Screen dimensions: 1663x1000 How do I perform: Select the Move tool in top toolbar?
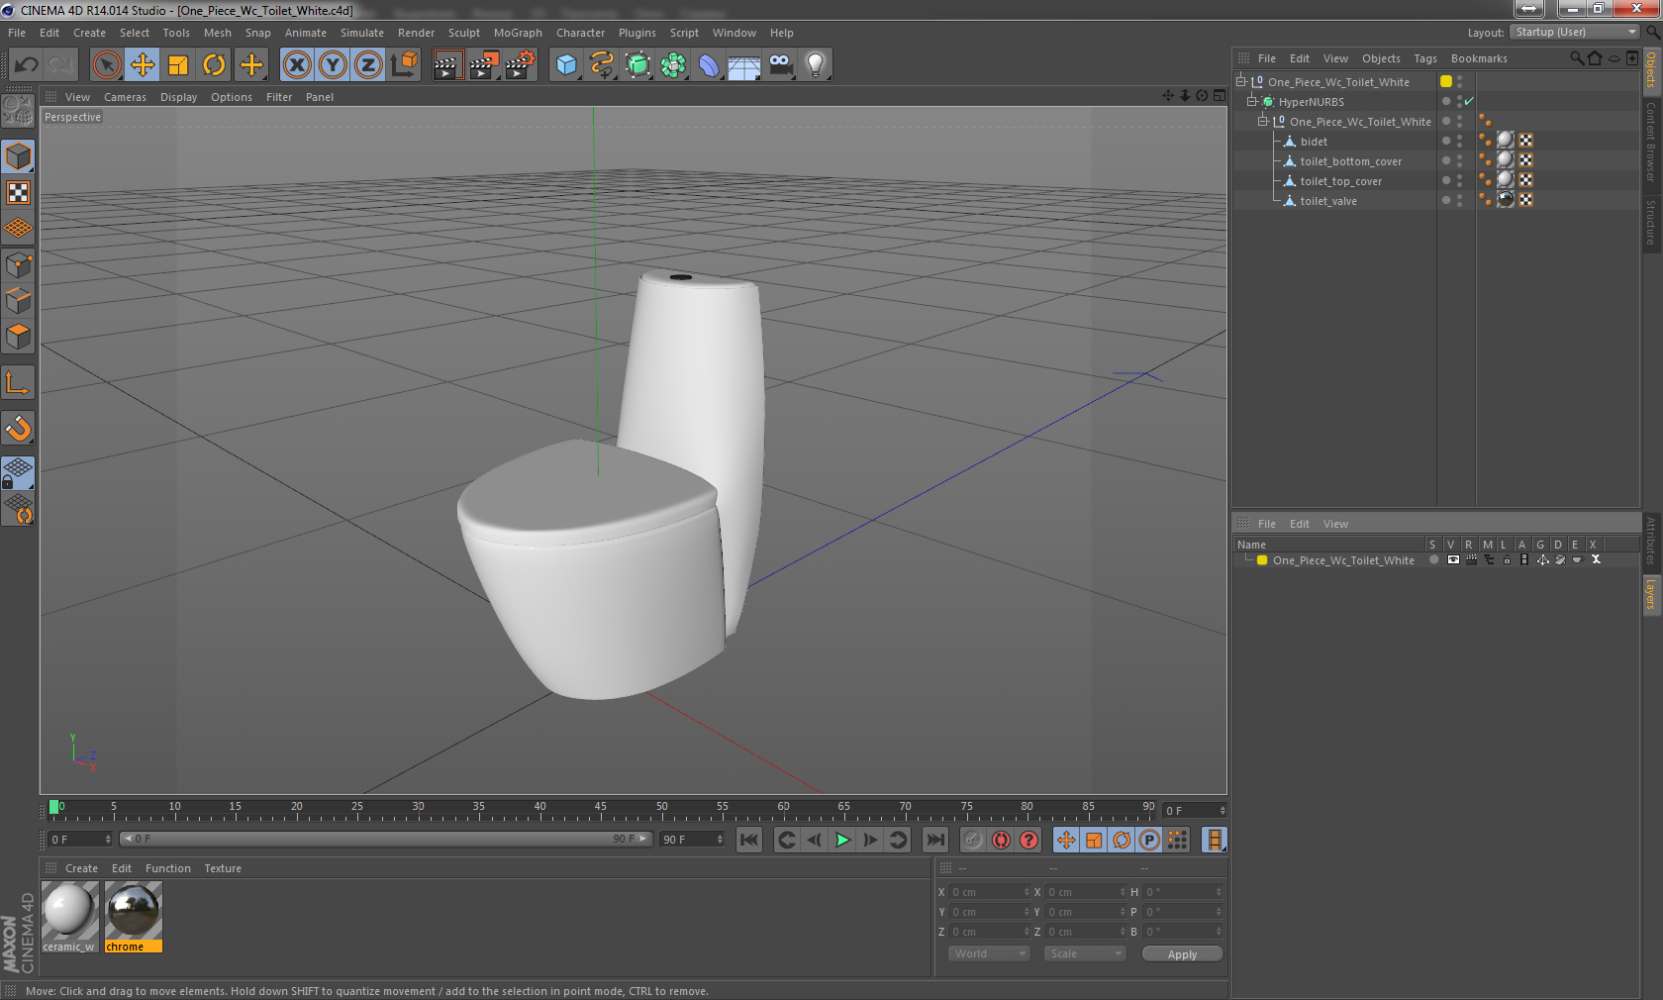[x=143, y=65]
